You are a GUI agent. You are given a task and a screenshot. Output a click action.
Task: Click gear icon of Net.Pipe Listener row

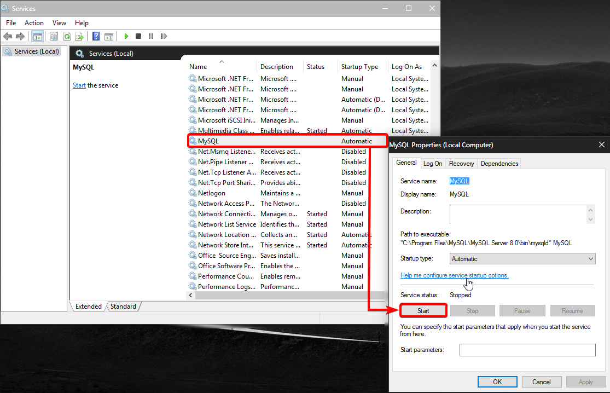pos(193,162)
